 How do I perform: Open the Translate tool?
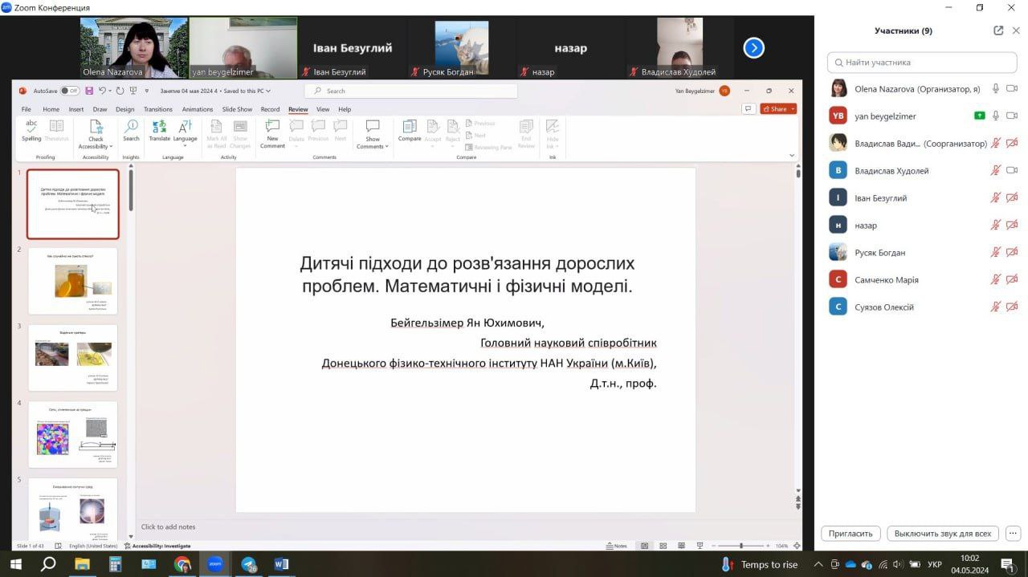(x=159, y=130)
